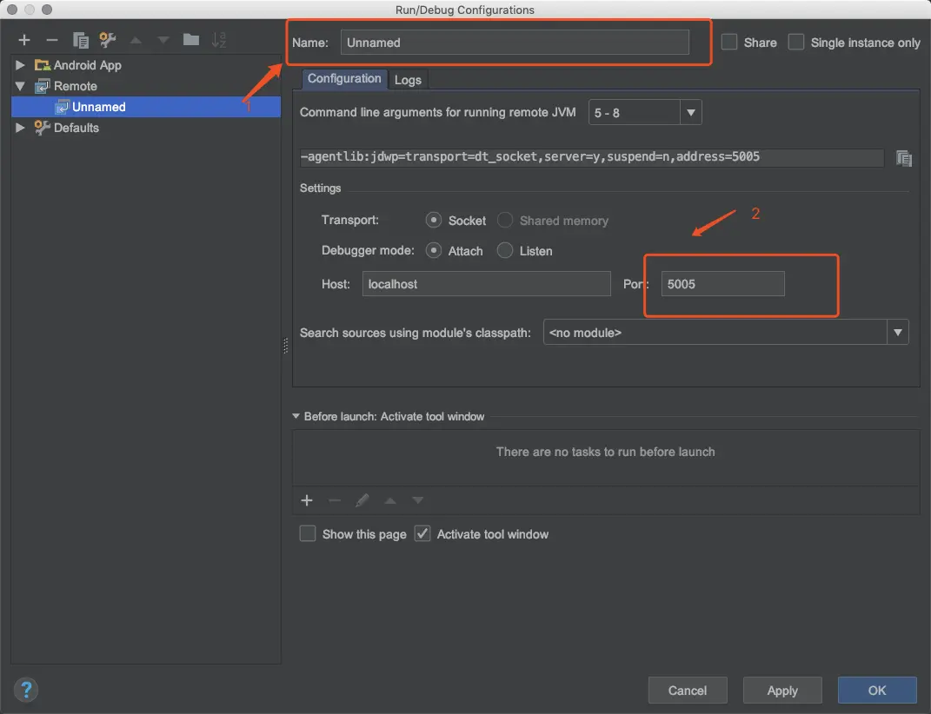Image resolution: width=931 pixels, height=714 pixels.
Task: Expand the Defaults tree node
Action: coord(20,128)
